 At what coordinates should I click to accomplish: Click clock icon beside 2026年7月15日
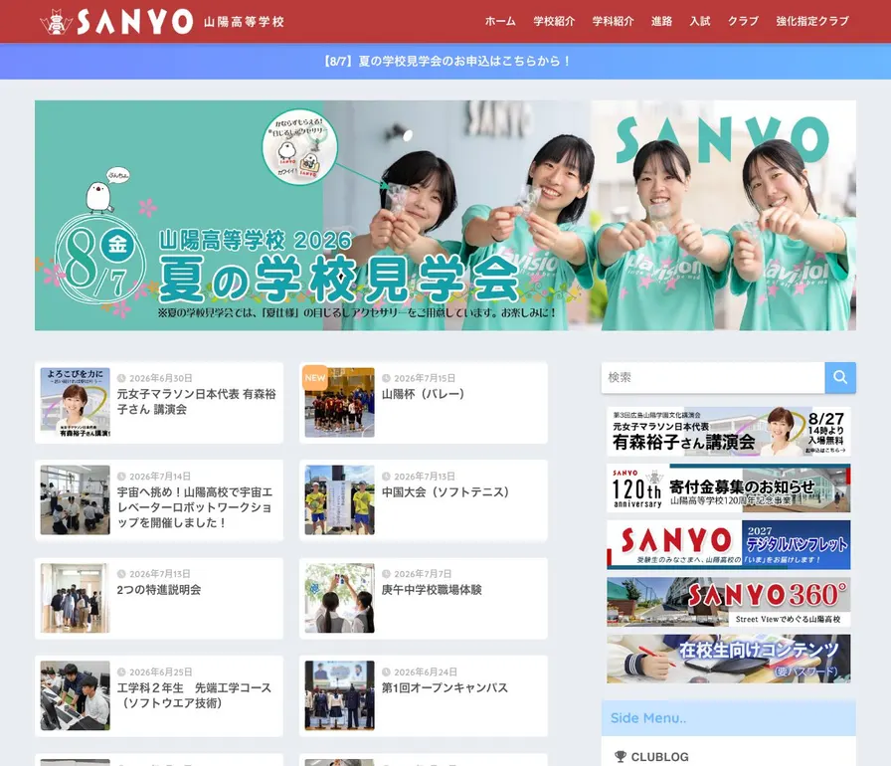click(386, 378)
